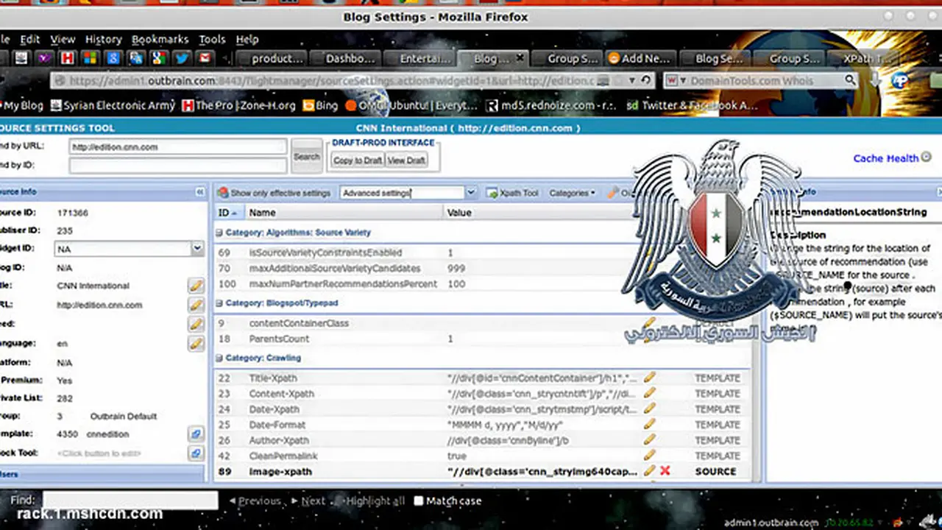This screenshot has width=942, height=530.
Task: Collapse Category: Crawling group
Action: (219, 358)
